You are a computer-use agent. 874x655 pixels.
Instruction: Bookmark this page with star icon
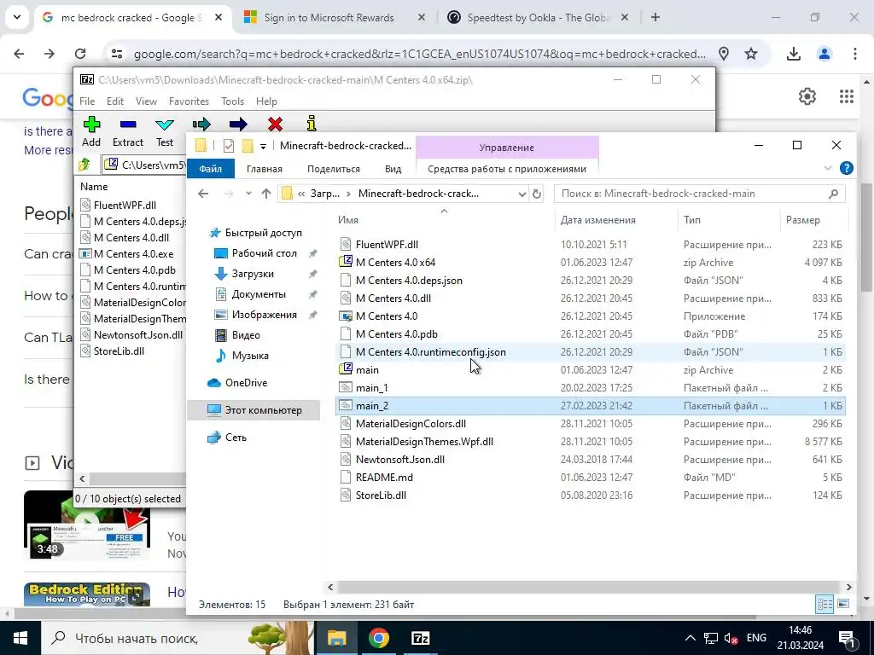tap(751, 54)
